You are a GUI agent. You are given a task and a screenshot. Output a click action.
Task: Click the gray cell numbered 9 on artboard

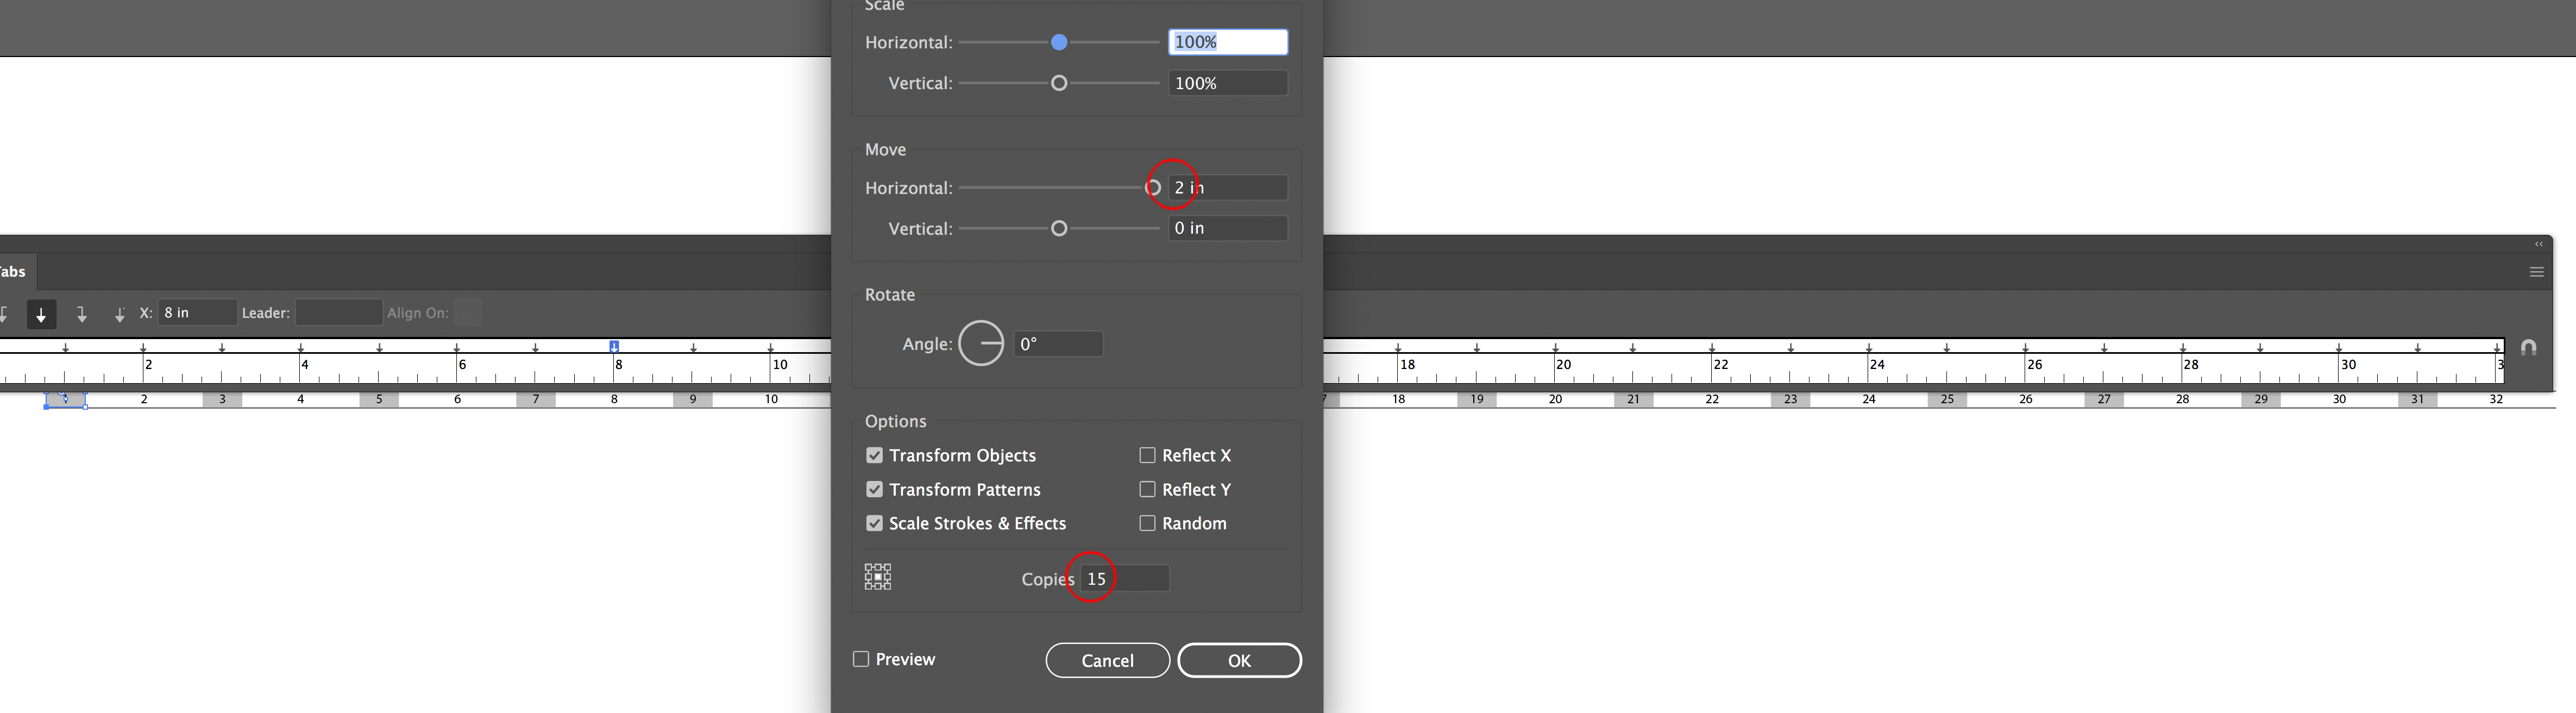click(x=693, y=400)
